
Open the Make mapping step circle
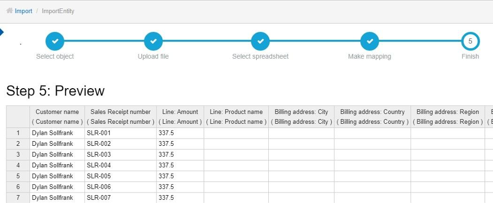pos(370,41)
